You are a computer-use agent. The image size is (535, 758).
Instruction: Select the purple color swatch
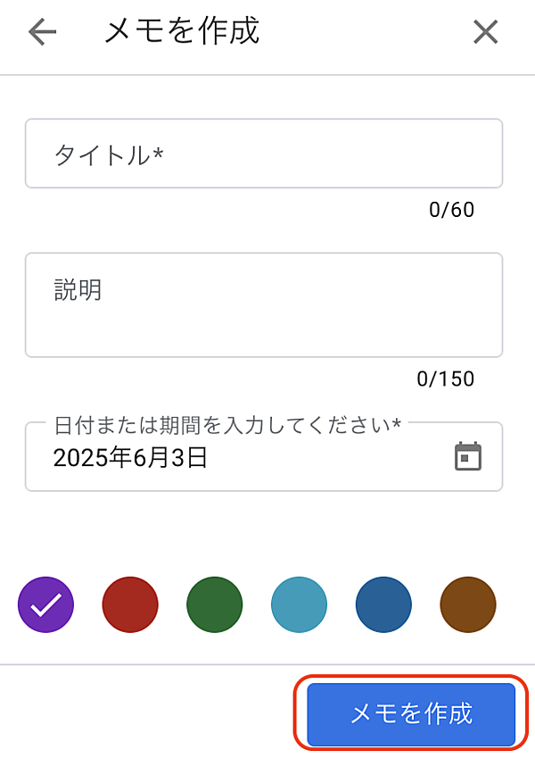(45, 605)
